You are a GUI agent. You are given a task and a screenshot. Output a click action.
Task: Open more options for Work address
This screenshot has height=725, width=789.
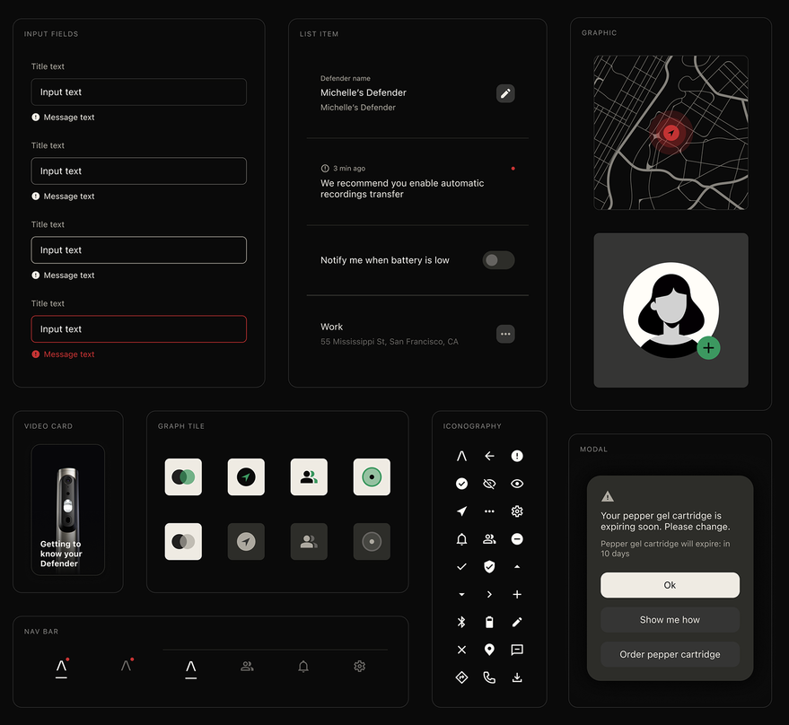coord(505,334)
